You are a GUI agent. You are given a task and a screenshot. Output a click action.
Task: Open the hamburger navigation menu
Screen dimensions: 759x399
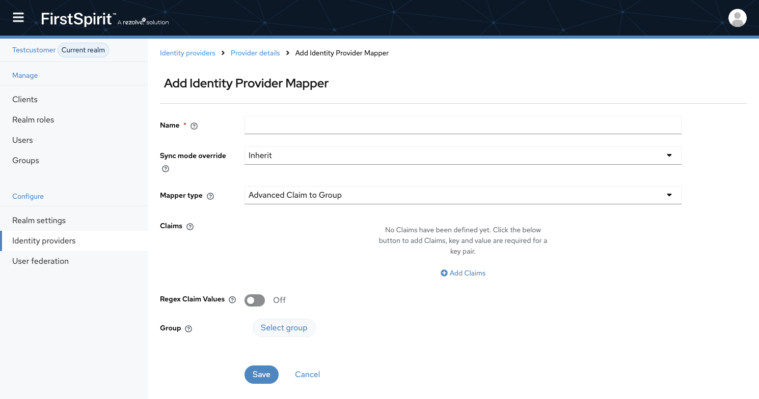pyautogui.click(x=18, y=18)
